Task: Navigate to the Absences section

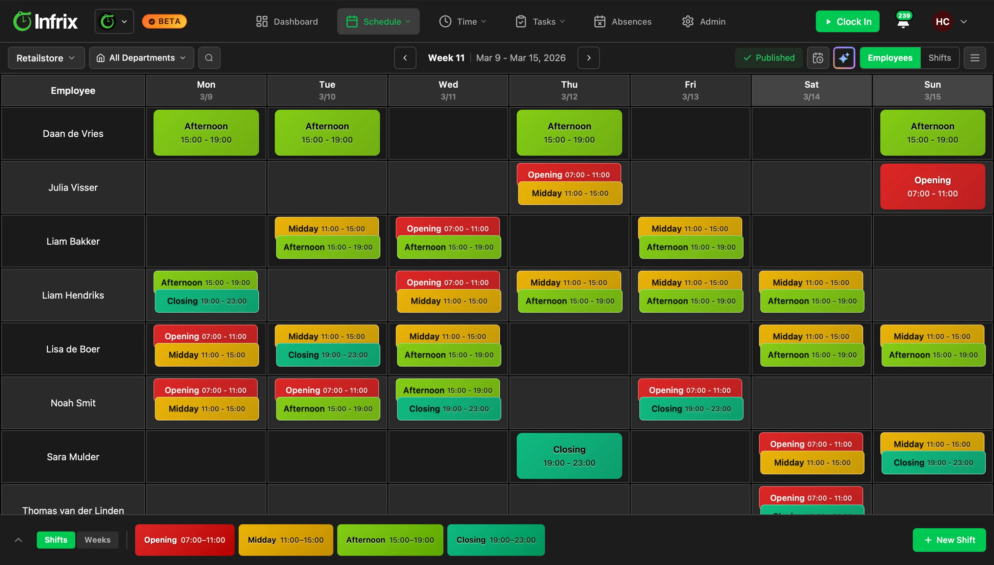Action: pos(623,21)
